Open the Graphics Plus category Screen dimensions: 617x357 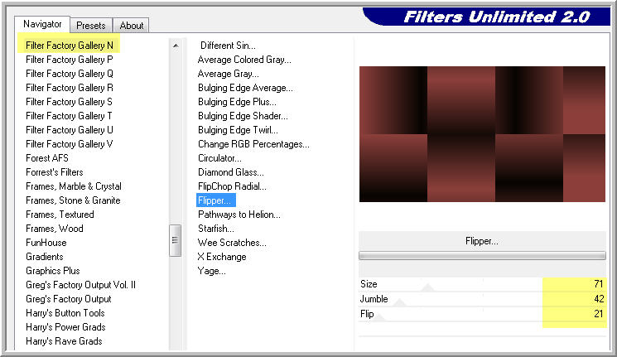pos(53,271)
